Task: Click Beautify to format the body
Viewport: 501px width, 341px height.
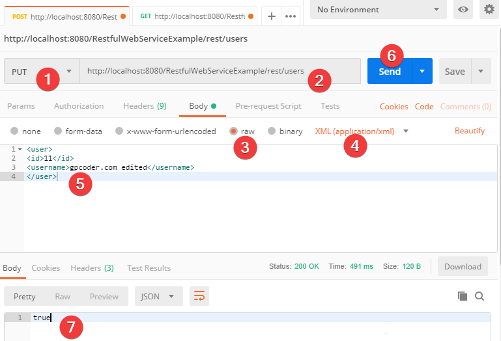Action: tap(470, 131)
